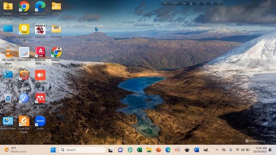Viewport: 276px width, 155px height.
Task: Select the Free Cam 8 shortcut
Action: (x=24, y=54)
